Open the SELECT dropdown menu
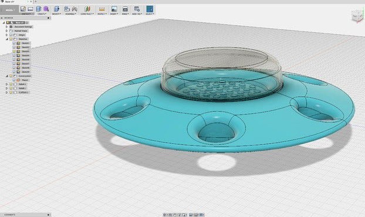Screen dimensions: 365x217 tap(150, 14)
